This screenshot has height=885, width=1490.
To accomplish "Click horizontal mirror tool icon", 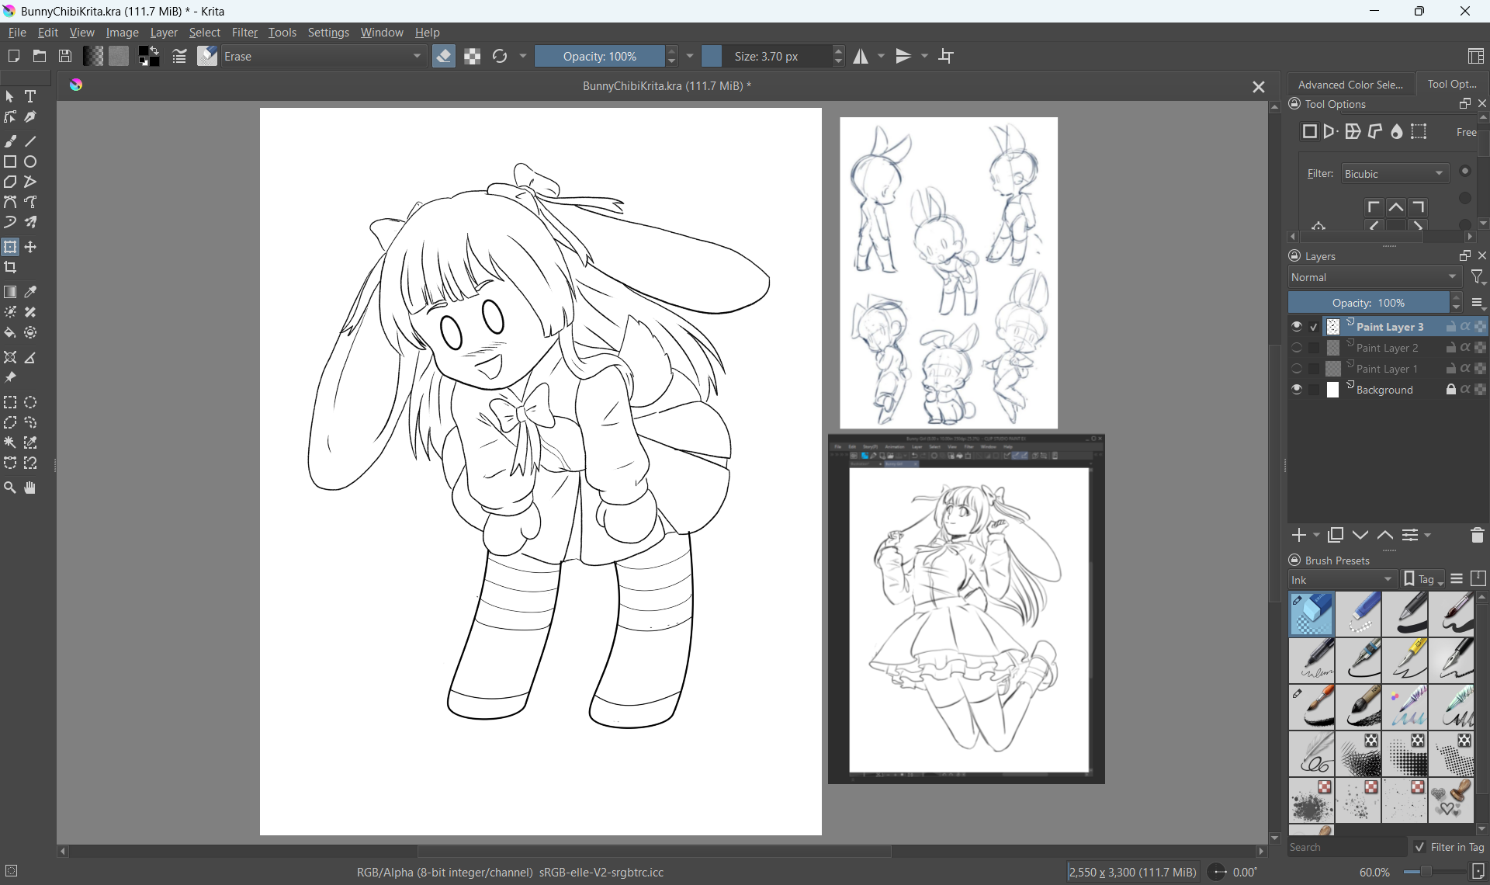I will (x=861, y=57).
